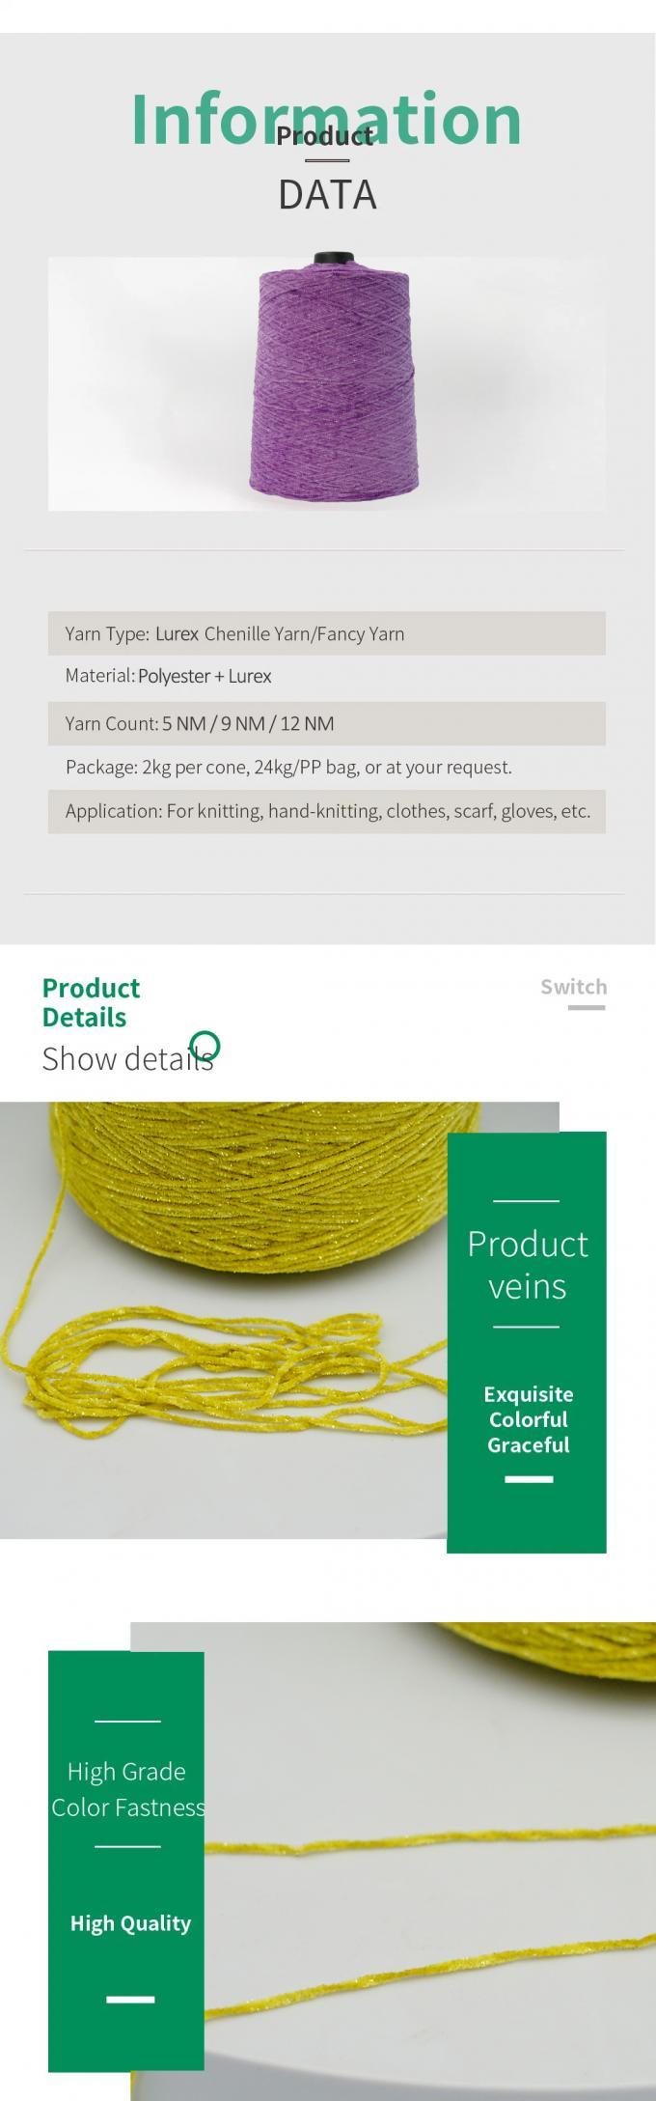Select the Package information row
This screenshot has width=656, height=2101.
[x=326, y=767]
